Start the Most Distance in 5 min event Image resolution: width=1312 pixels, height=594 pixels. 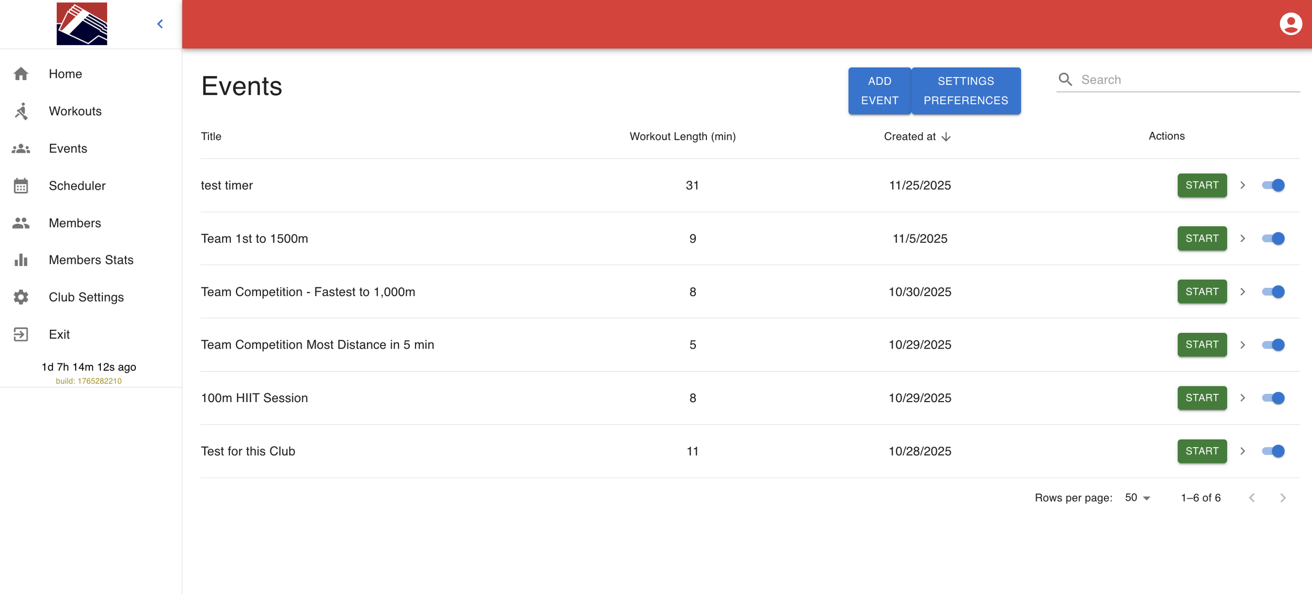click(x=1202, y=345)
